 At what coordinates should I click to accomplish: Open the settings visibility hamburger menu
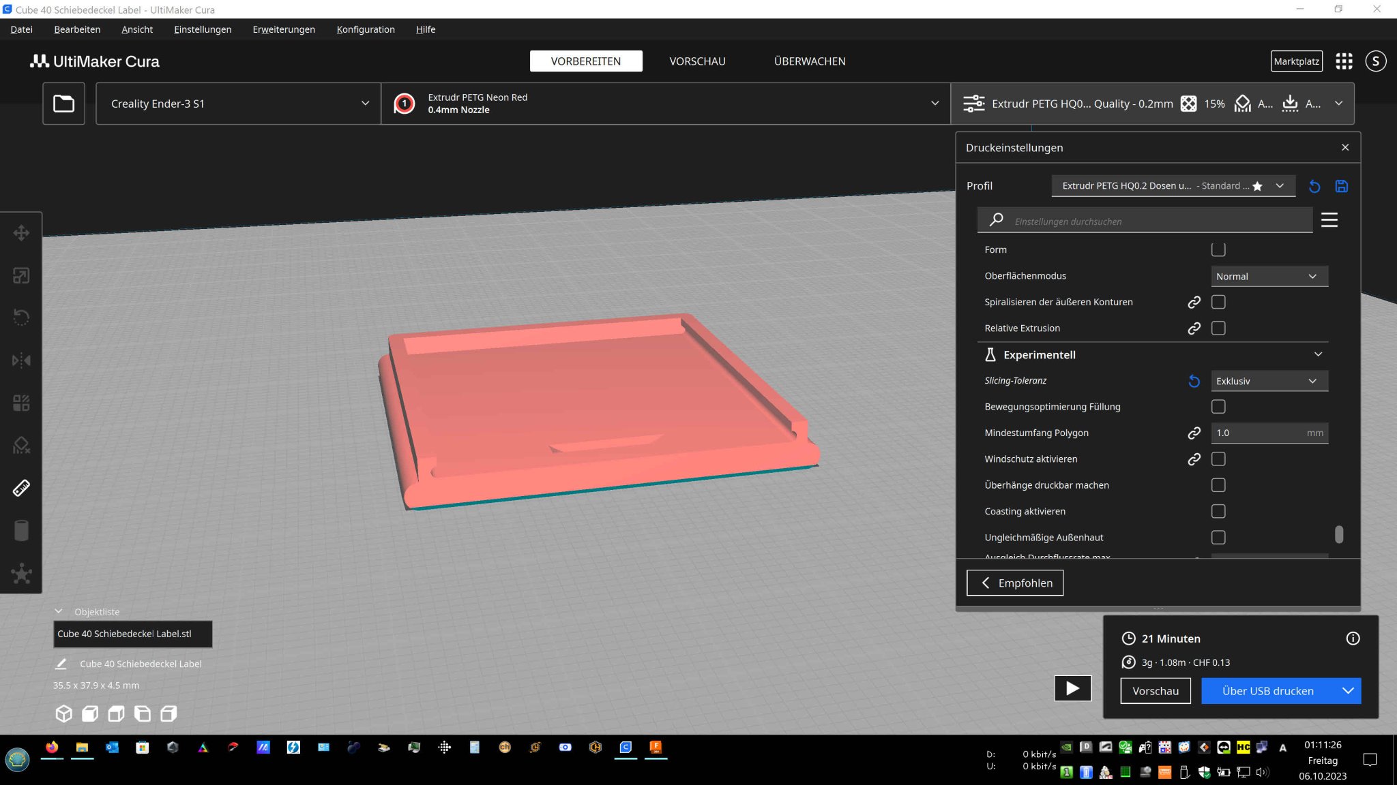(x=1329, y=220)
